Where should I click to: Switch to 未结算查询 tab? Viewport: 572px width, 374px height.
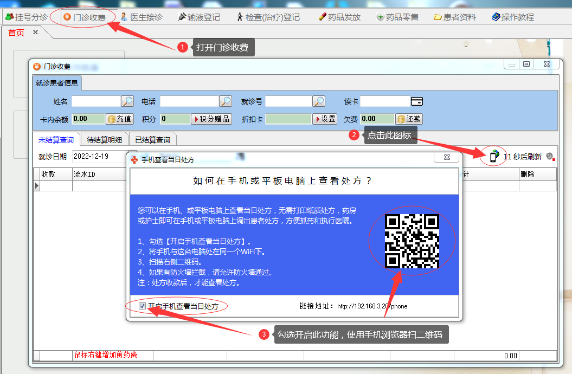pos(56,140)
